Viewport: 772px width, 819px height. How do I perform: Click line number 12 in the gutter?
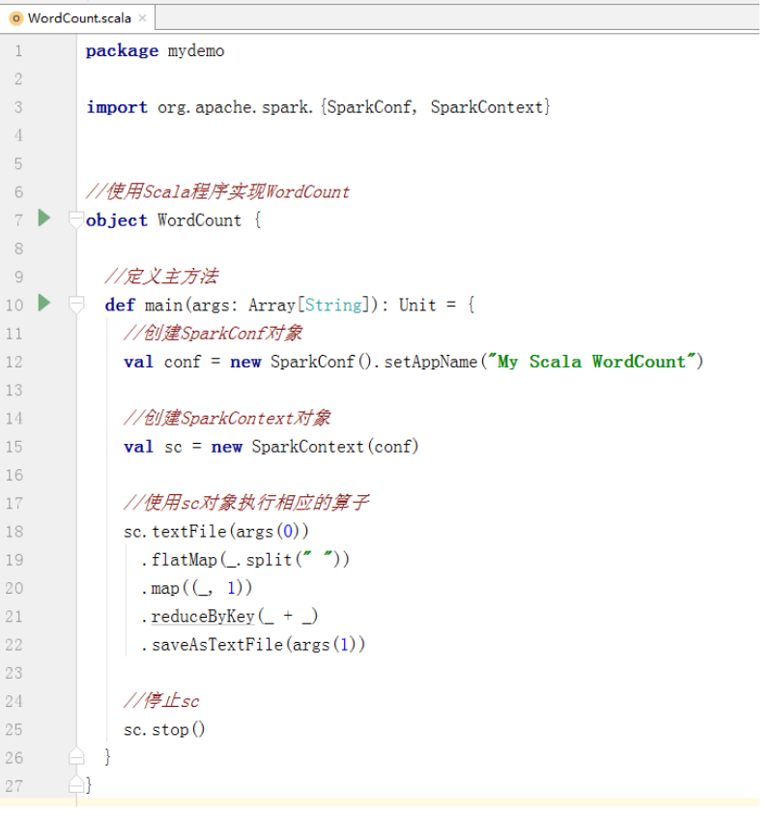pos(14,362)
